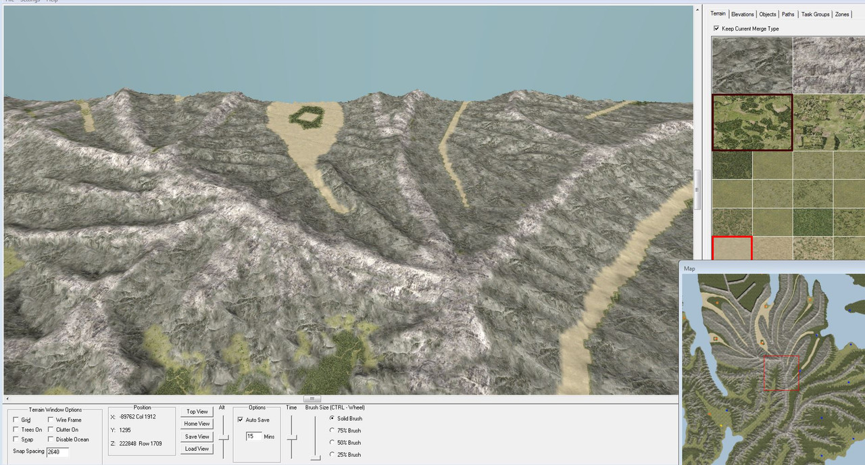The width and height of the screenshot is (865, 465).
Task: Check the Disable Ocean option
Action: click(51, 439)
